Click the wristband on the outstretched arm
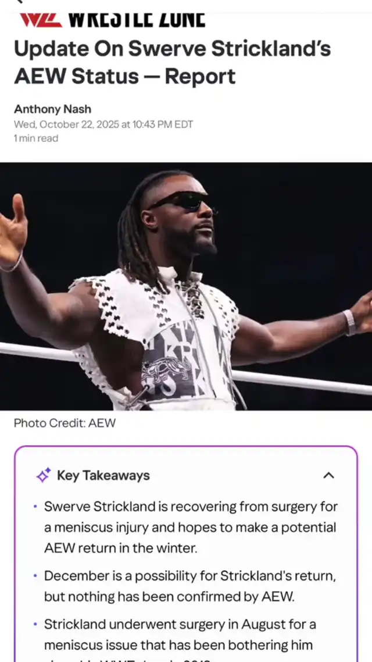Image resolution: width=372 pixels, height=662 pixels. [349, 322]
